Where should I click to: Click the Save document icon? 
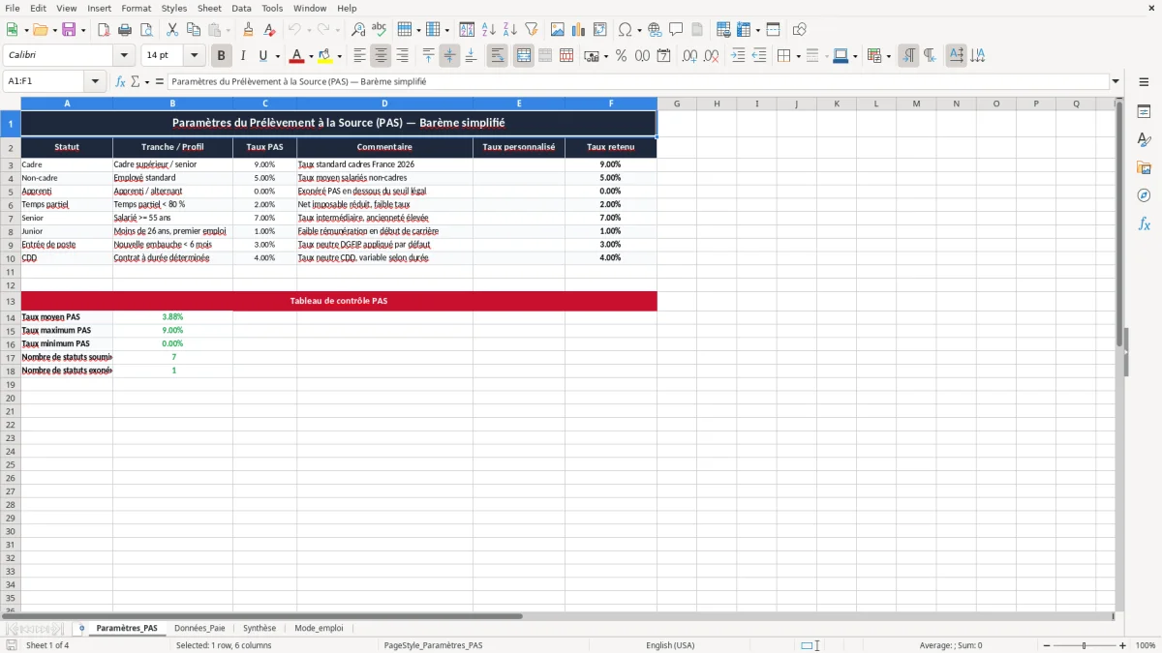69,30
